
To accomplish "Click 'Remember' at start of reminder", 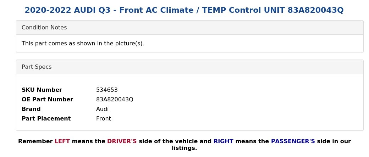I will [35, 141].
